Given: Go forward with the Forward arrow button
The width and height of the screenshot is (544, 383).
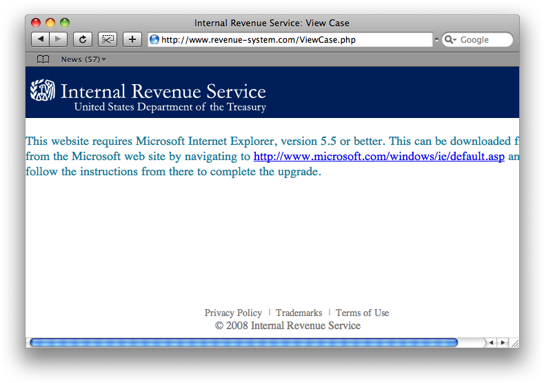Looking at the screenshot, I should pos(59,39).
